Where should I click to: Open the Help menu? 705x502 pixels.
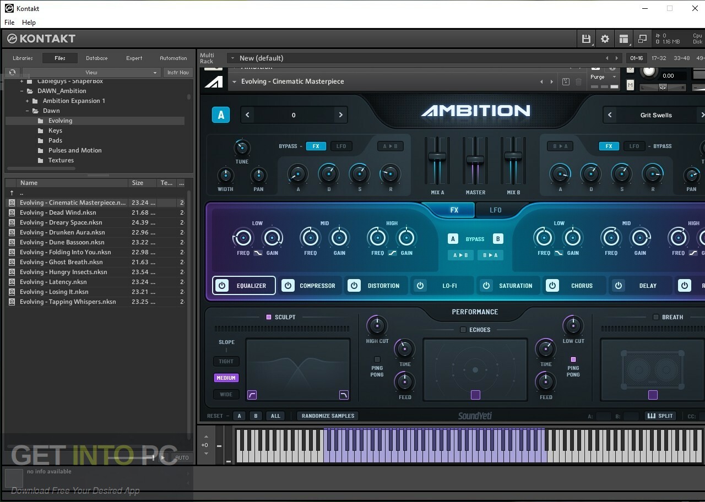click(x=29, y=23)
